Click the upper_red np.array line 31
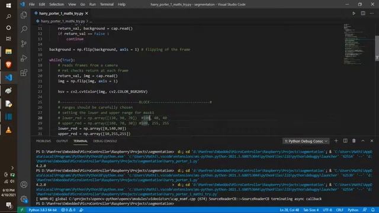Viewport: 379px width, 213px height. (x=94, y=134)
